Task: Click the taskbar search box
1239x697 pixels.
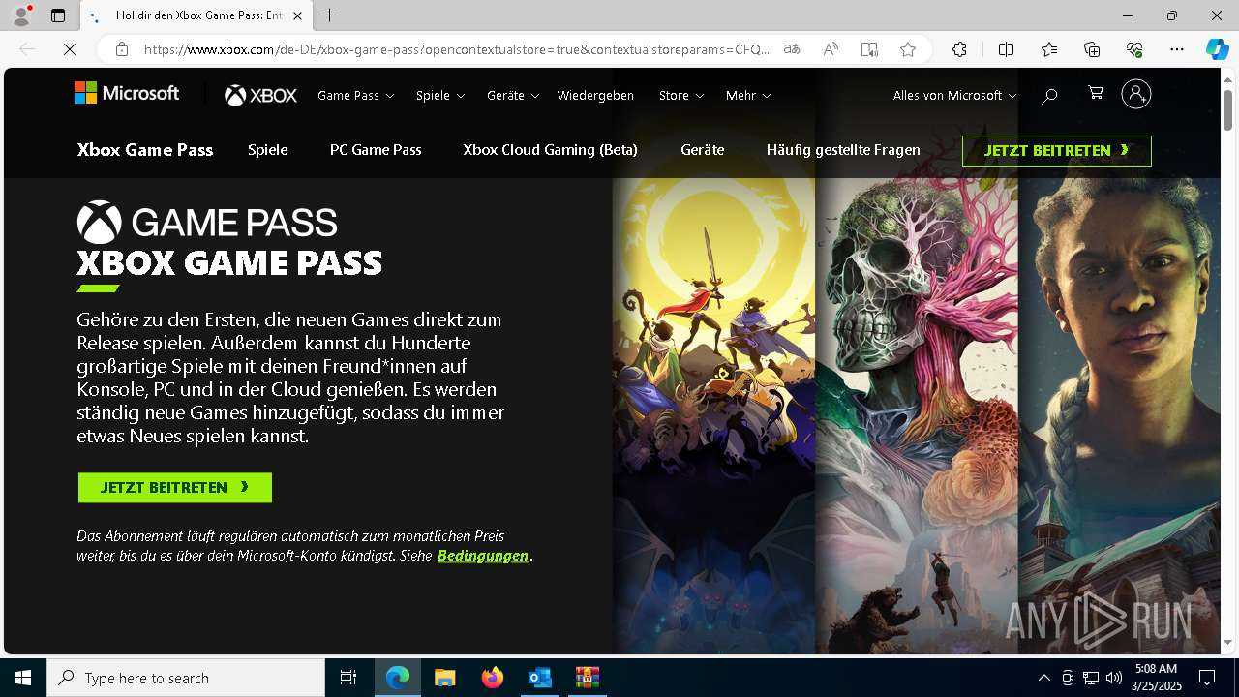Action: point(186,678)
